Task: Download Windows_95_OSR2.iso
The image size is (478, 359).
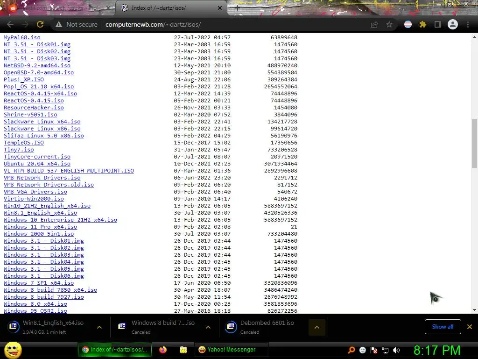Action: (35, 311)
